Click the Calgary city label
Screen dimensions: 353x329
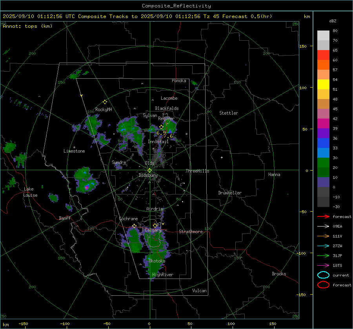pyautogui.click(x=153, y=230)
